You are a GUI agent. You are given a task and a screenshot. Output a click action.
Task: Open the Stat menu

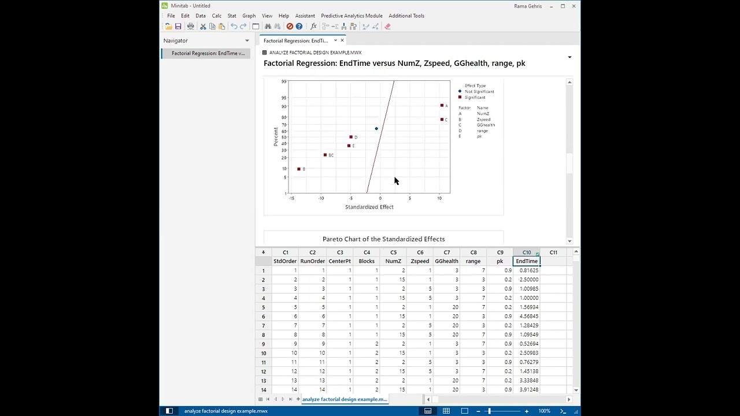[x=232, y=16]
